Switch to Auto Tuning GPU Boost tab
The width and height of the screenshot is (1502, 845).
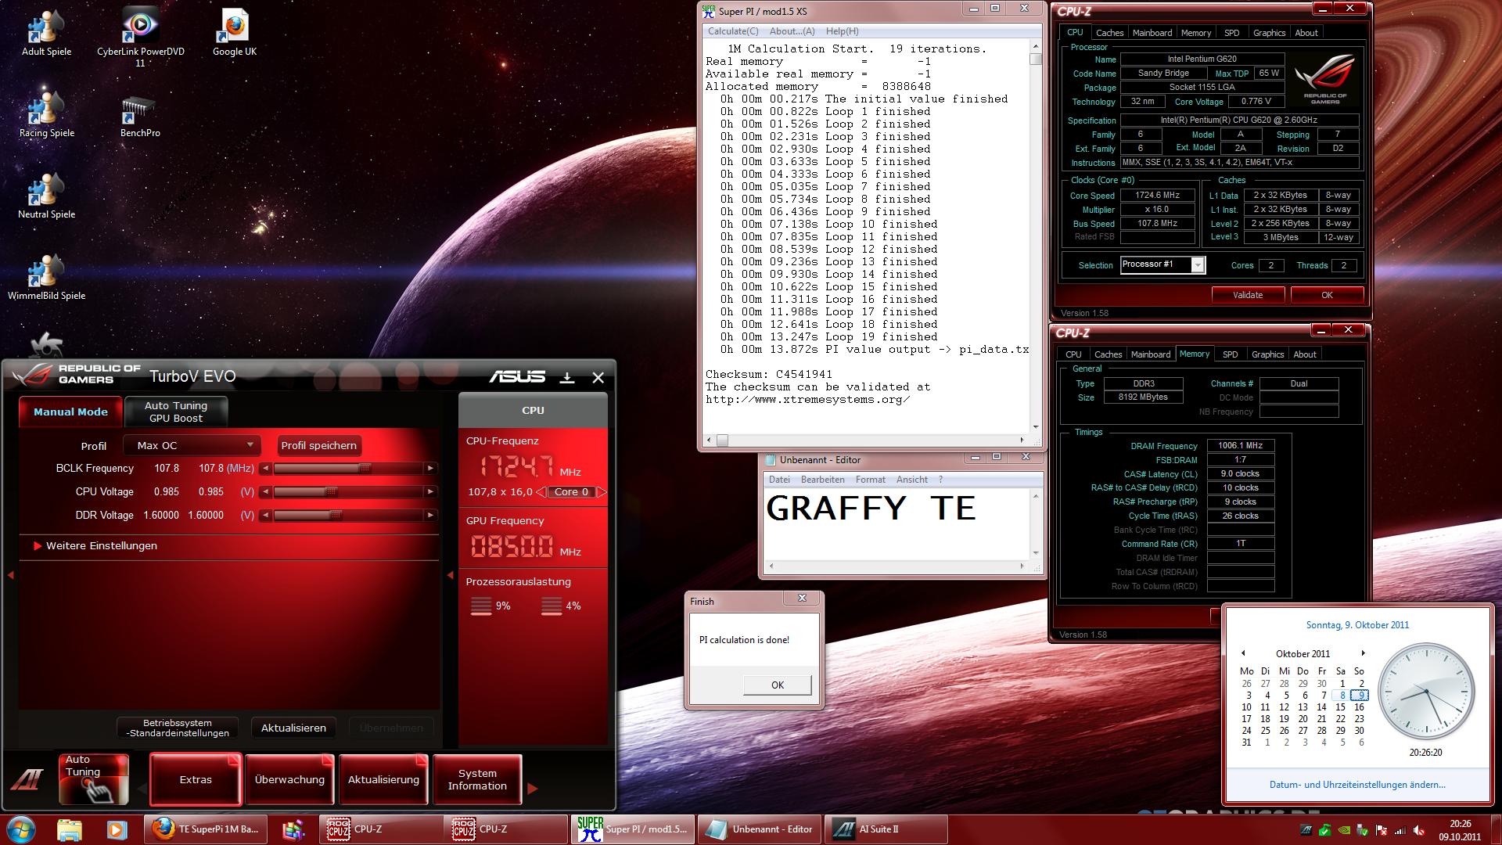tap(176, 412)
